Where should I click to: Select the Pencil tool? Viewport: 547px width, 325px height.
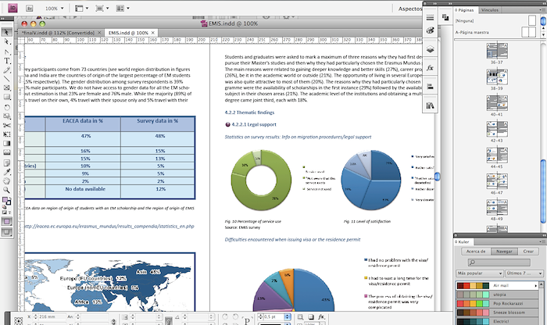[6, 70]
